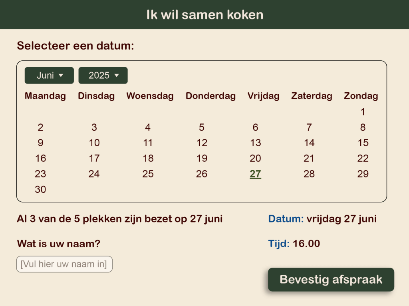This screenshot has width=409, height=306.
Task: Pick date 10 under Dinsdag
Action: 94,143
